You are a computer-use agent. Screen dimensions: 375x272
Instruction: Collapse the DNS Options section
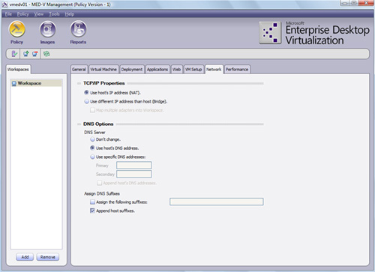tap(79, 124)
